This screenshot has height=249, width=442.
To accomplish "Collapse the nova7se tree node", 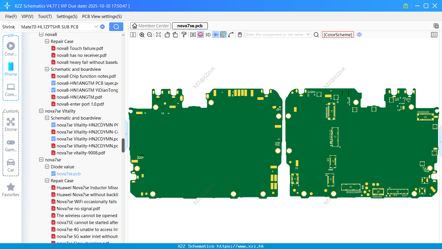I will 41,160.
